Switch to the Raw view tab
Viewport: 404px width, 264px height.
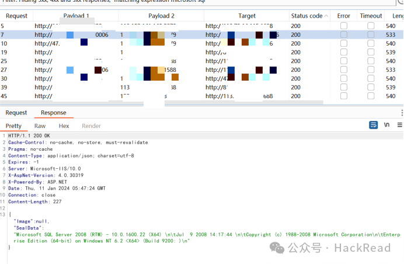[x=40, y=126]
